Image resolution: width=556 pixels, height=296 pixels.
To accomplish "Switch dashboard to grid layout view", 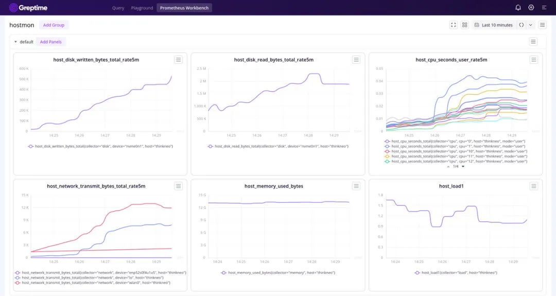I will click(x=465, y=25).
